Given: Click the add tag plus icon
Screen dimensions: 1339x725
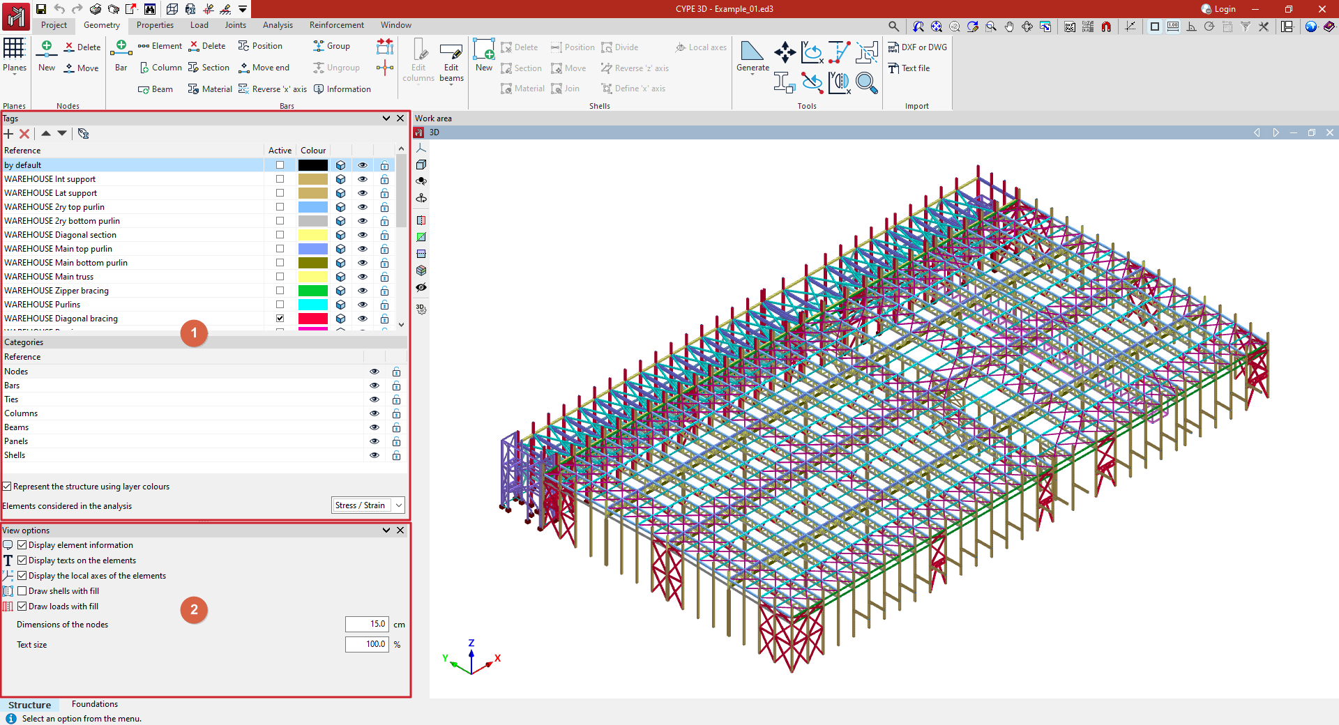Looking at the screenshot, I should click(8, 134).
